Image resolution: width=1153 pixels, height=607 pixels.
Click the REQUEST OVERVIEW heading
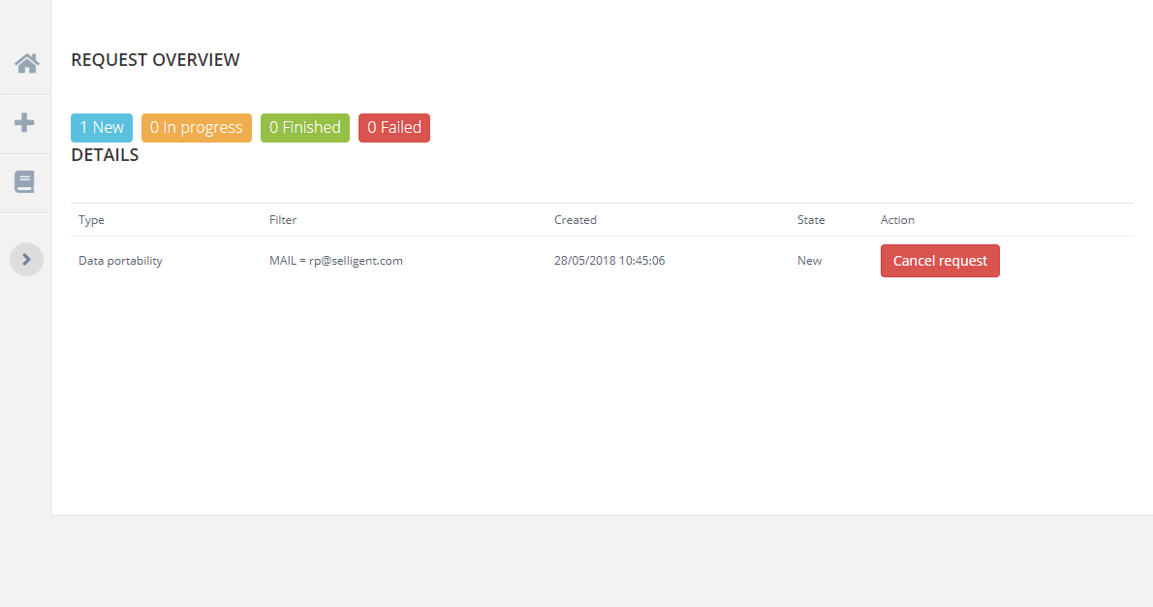[x=155, y=60]
